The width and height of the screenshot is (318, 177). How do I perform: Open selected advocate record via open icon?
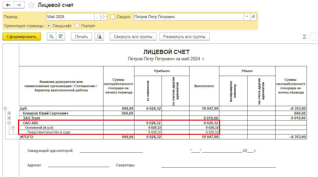(254, 17)
